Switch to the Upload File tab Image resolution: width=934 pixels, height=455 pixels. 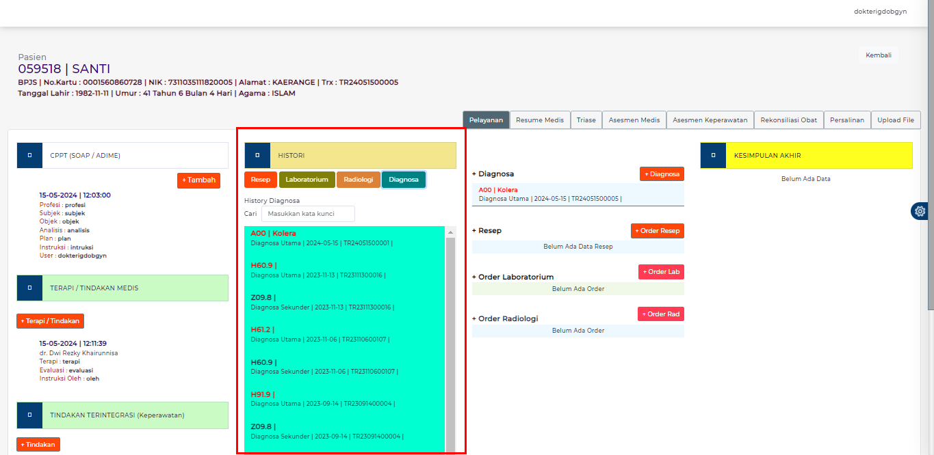pos(896,120)
